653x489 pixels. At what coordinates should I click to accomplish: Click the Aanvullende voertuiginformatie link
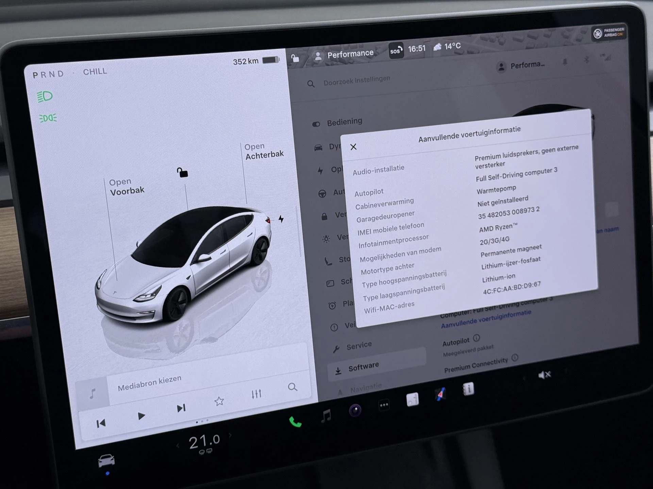[x=486, y=319]
